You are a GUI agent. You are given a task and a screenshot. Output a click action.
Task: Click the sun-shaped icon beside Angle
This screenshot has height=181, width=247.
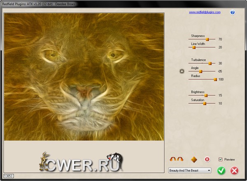182,71
